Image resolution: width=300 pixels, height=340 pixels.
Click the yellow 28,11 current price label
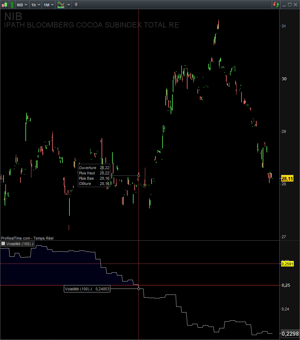pos(287,179)
